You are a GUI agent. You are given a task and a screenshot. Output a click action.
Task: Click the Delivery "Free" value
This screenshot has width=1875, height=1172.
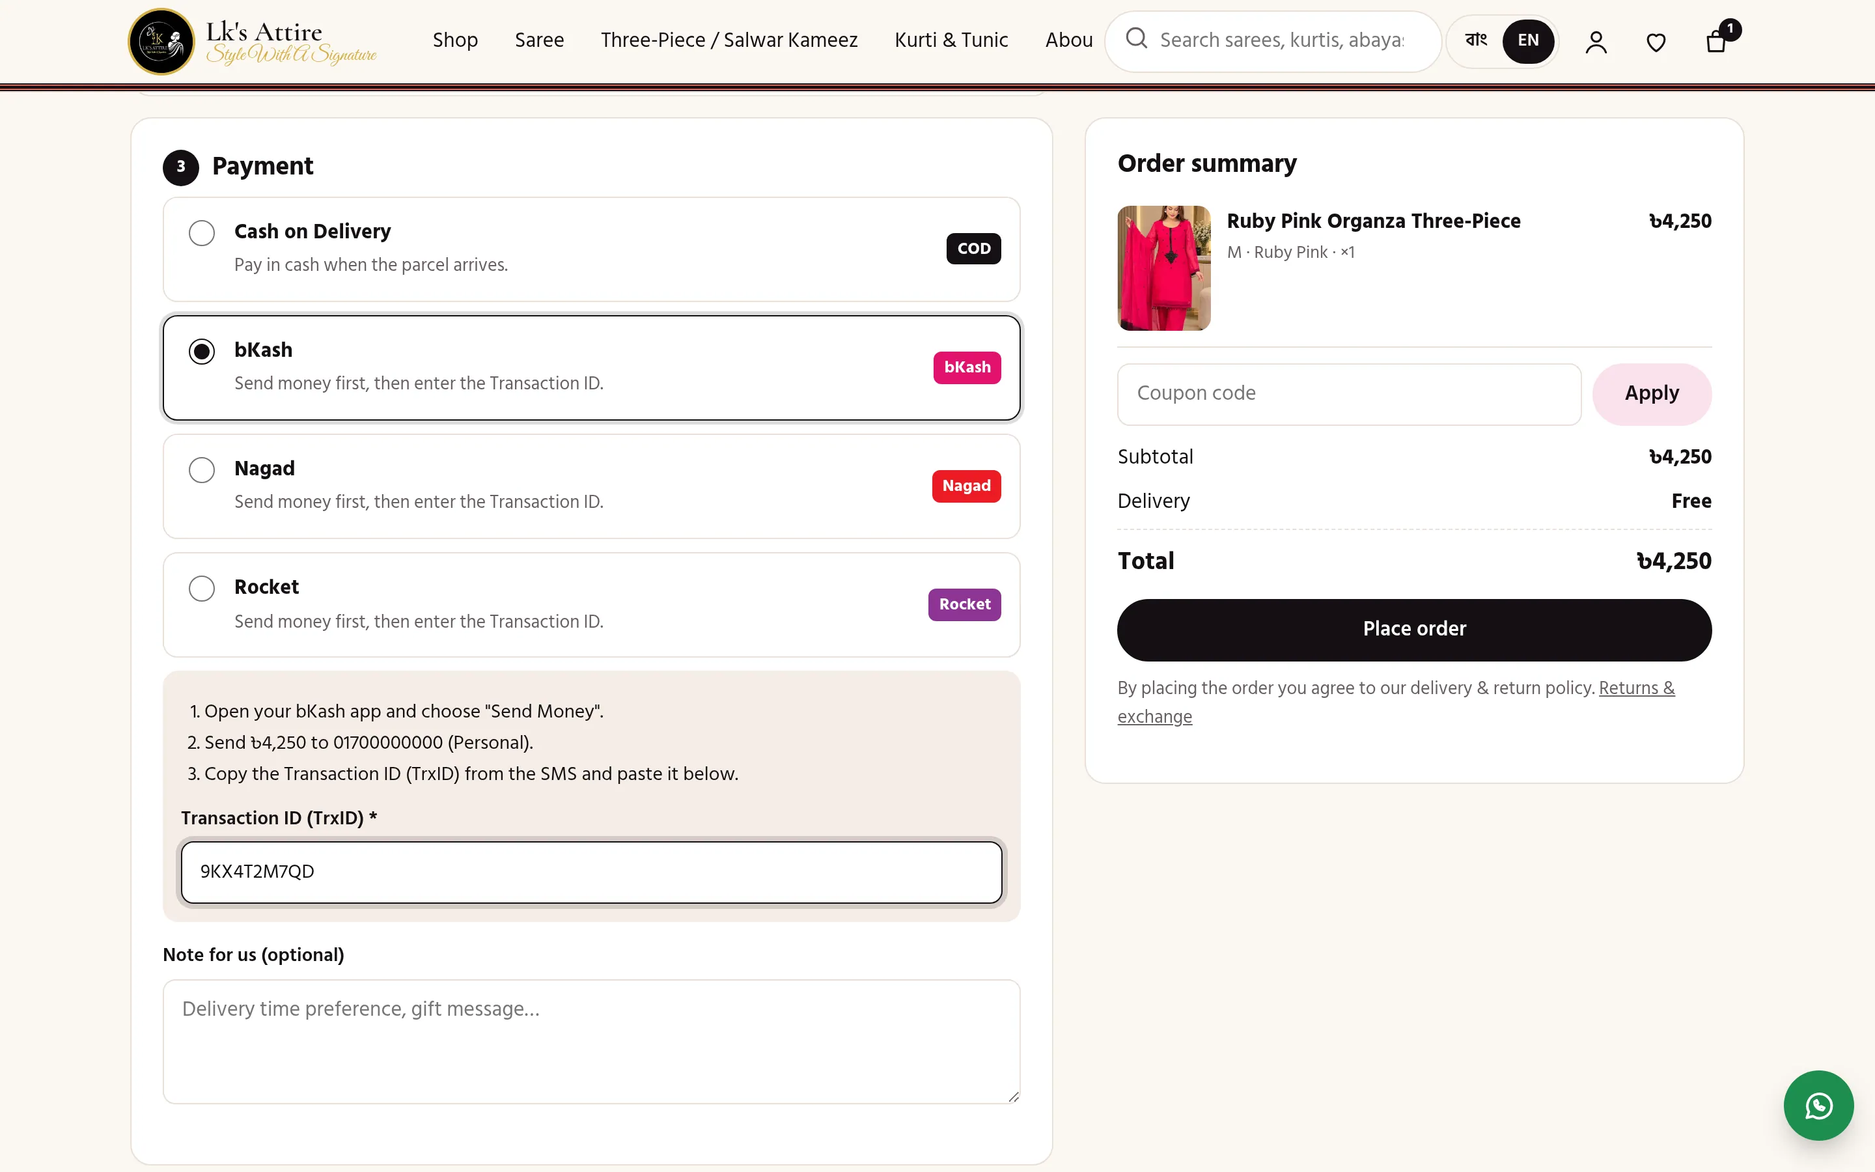(x=1691, y=501)
